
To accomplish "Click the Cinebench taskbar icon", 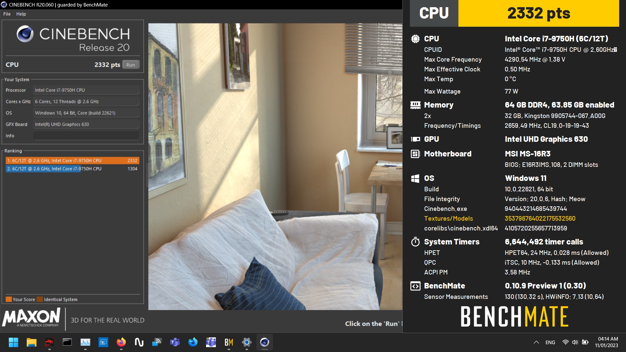I will (x=264, y=342).
